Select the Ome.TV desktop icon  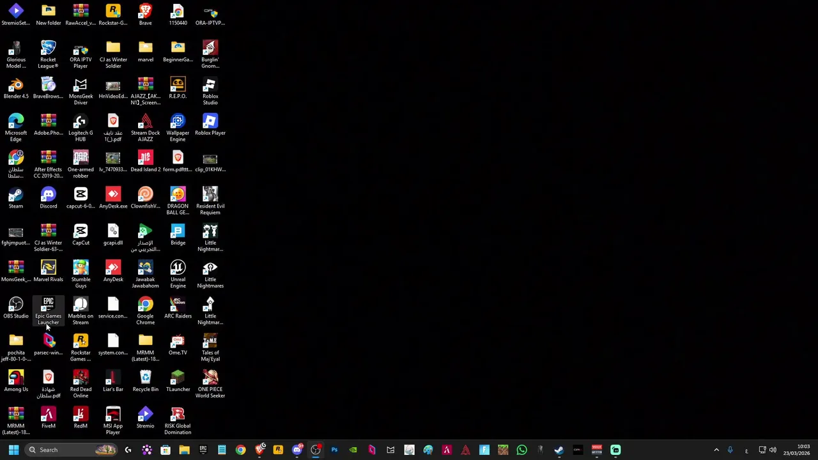[178, 344]
